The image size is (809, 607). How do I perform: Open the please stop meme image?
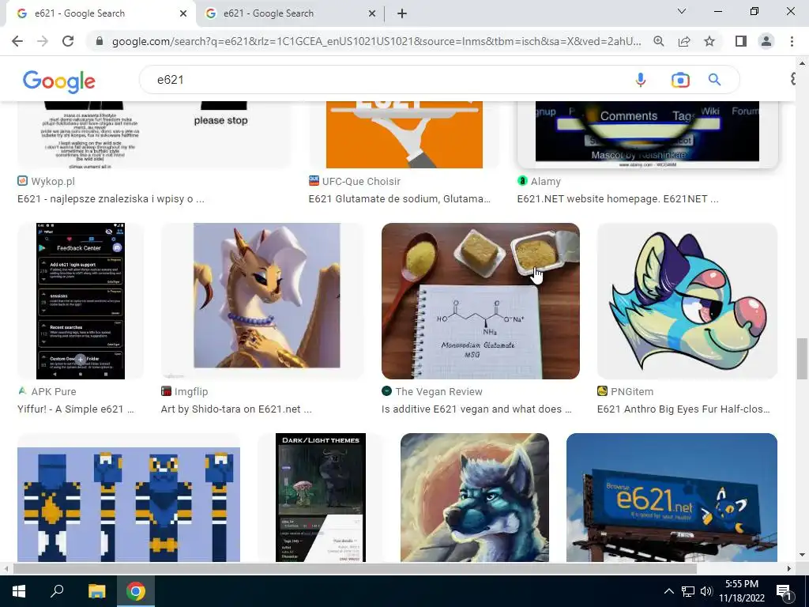[155, 134]
